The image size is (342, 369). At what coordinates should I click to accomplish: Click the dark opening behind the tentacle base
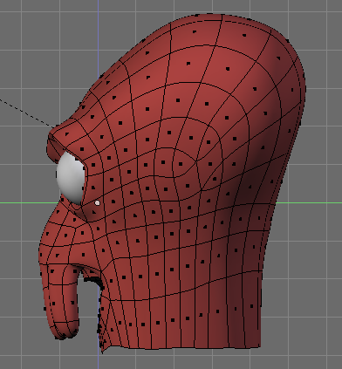93,280
